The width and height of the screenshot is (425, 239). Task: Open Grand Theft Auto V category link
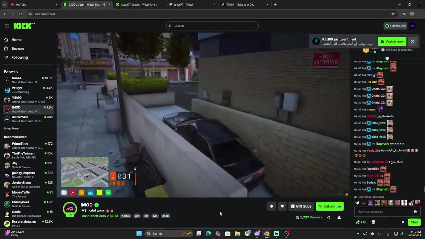pyautogui.click(x=99, y=216)
